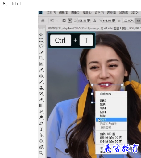
Task: Select the Rectangular Marquee tool
Action: click(41, 40)
